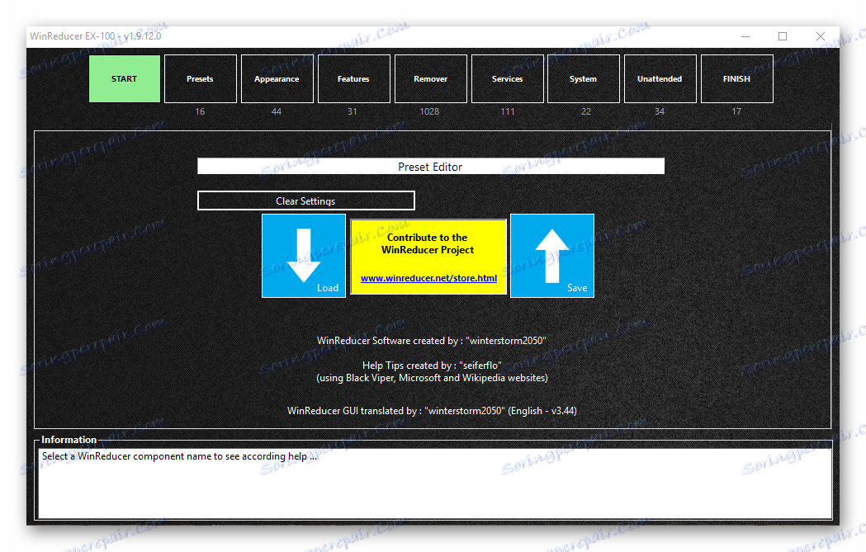Open the Presets tab
The height and width of the screenshot is (552, 866).
point(200,78)
